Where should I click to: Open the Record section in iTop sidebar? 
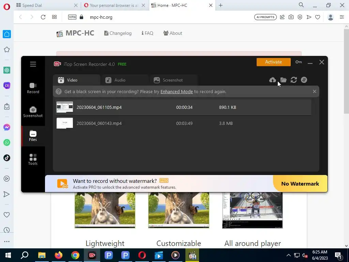click(33, 88)
